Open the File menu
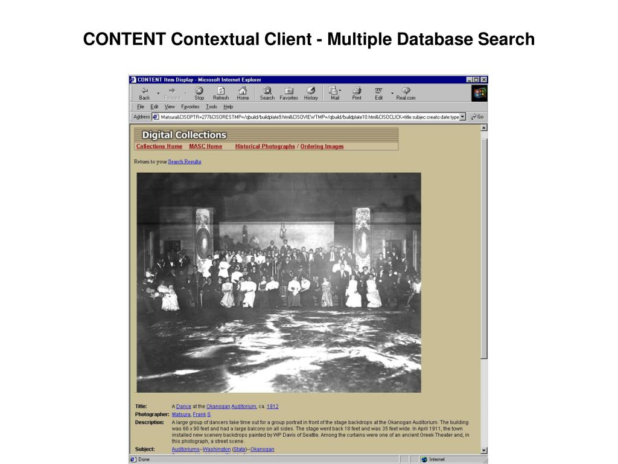Viewport: 618px width, 464px height. [140, 106]
